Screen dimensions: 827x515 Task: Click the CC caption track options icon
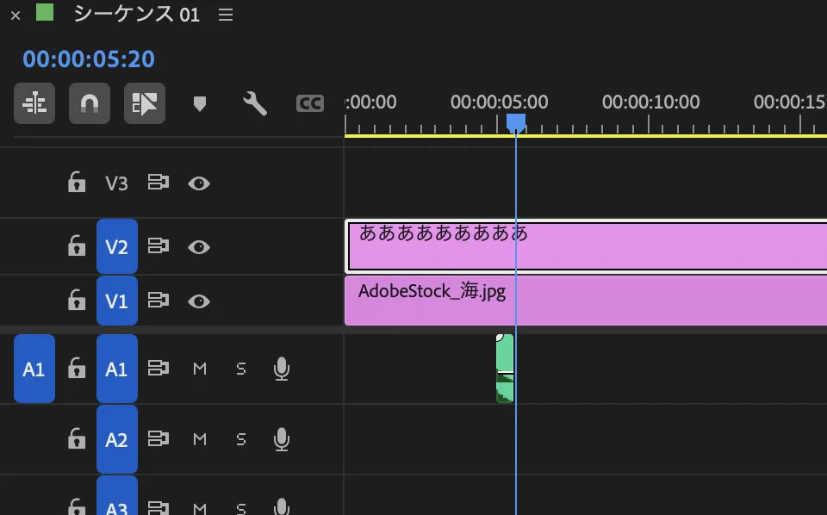click(309, 104)
